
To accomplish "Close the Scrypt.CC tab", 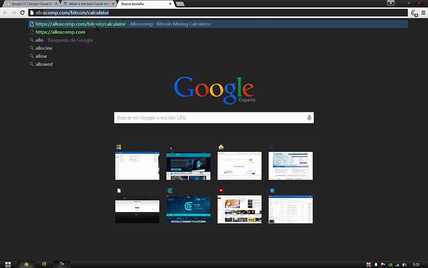I will pos(56,4).
